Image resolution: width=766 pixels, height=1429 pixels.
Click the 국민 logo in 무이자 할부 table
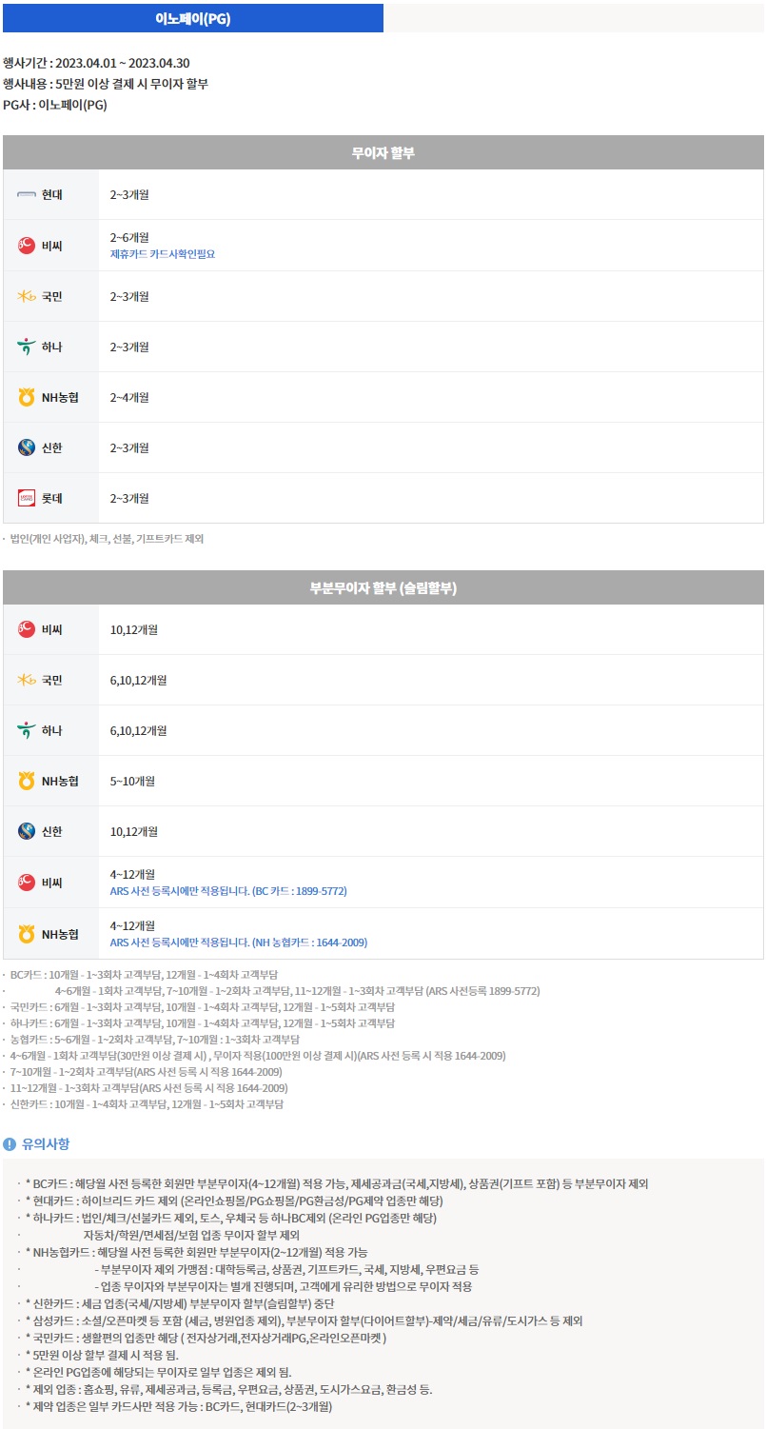click(27, 296)
